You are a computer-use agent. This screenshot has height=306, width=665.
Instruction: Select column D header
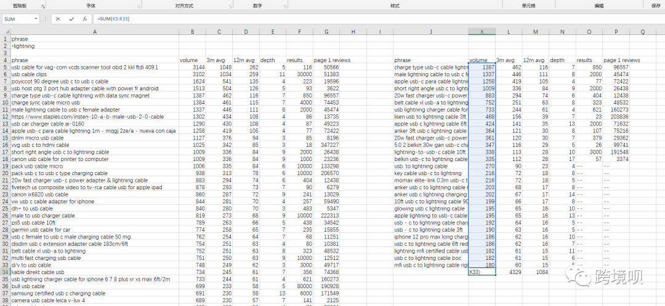[246, 32]
